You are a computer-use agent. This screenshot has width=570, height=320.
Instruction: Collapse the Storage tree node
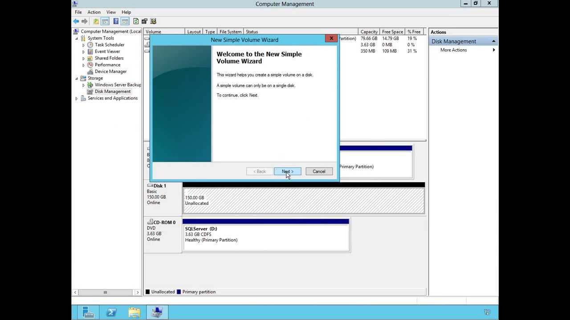(77, 79)
